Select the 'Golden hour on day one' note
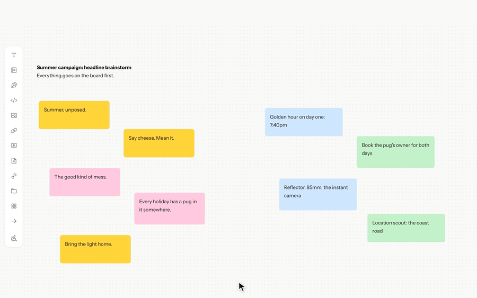 pyautogui.click(x=304, y=122)
